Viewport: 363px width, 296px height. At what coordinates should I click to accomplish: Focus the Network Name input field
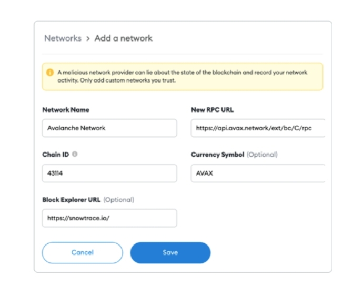pyautogui.click(x=109, y=128)
